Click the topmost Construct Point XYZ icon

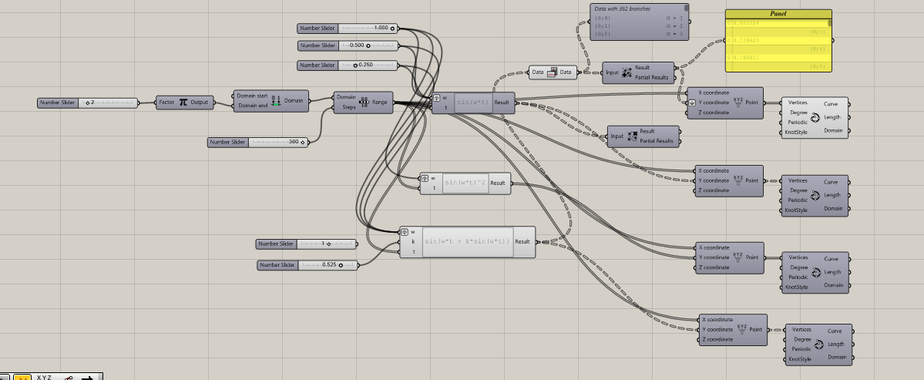coord(738,103)
